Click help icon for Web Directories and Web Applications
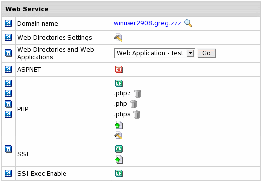 [8, 53]
